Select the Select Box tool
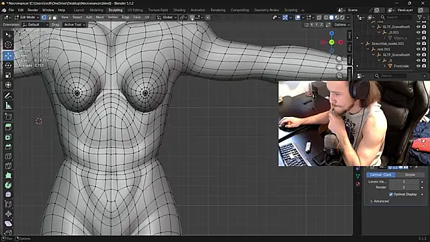Viewport: 430px width, 242px height. tap(9, 35)
